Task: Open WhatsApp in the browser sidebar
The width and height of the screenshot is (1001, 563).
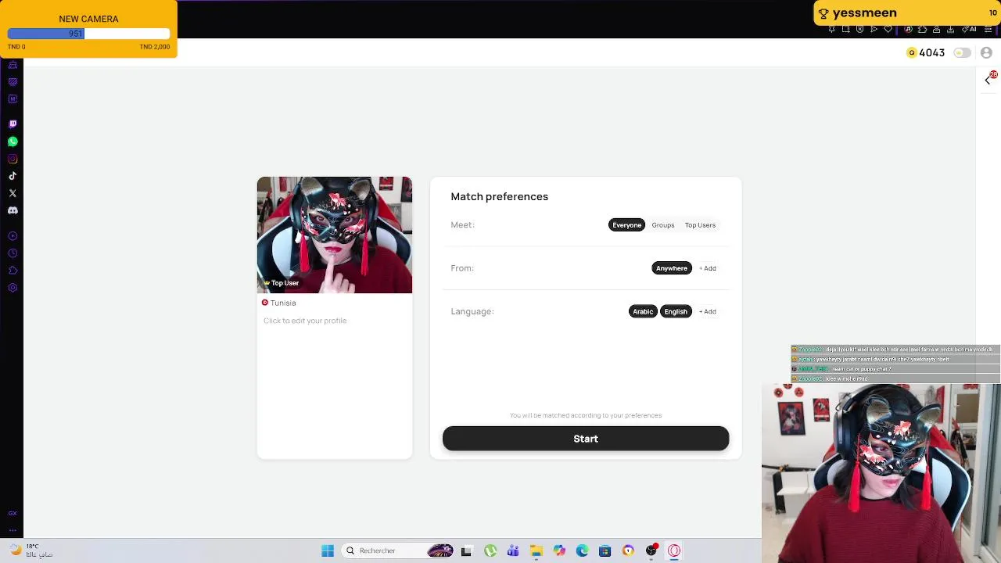Action: 13,142
